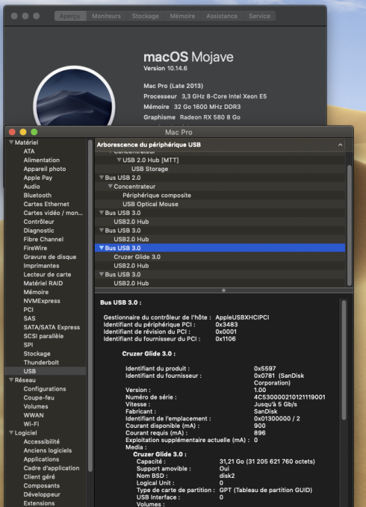Switch to the Mémoire tab
The width and height of the screenshot is (366, 507).
click(183, 16)
